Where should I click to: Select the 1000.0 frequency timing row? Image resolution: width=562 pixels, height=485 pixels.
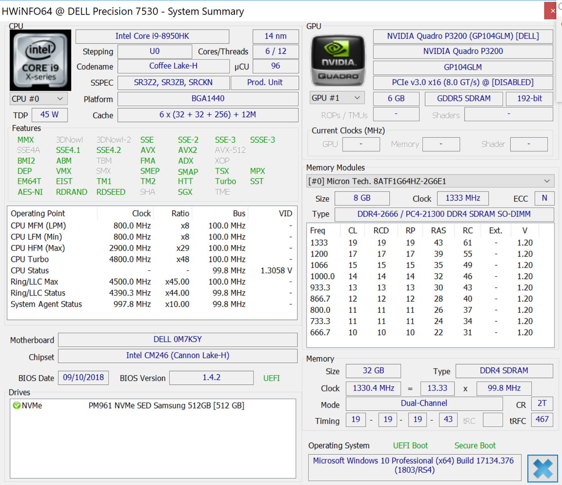point(430,276)
